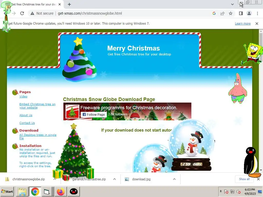Click the Christmas tree logo in header

[x=79, y=60]
